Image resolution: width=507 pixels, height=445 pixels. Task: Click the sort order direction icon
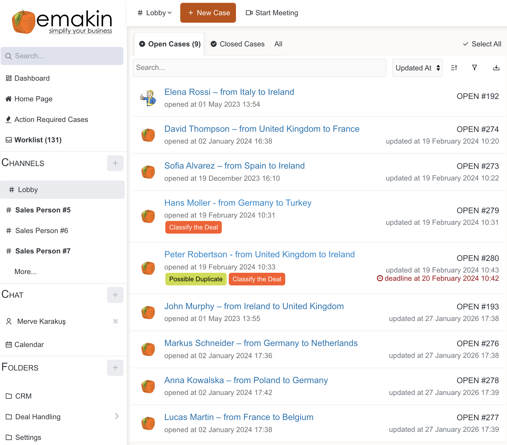pyautogui.click(x=454, y=68)
